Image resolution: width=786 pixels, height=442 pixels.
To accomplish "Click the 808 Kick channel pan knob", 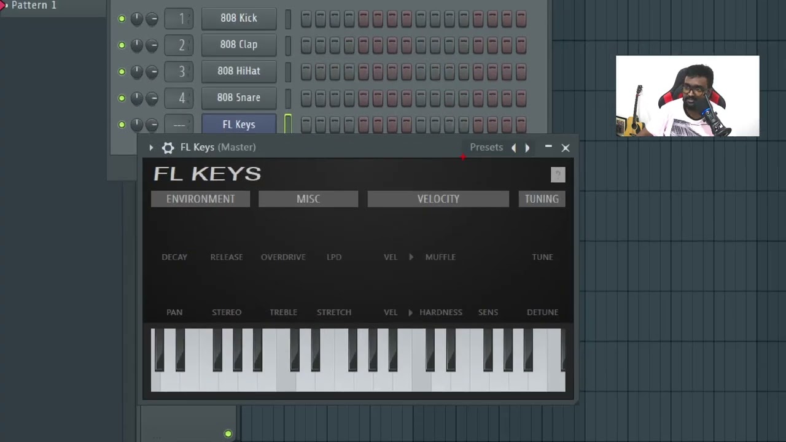I will coord(136,19).
